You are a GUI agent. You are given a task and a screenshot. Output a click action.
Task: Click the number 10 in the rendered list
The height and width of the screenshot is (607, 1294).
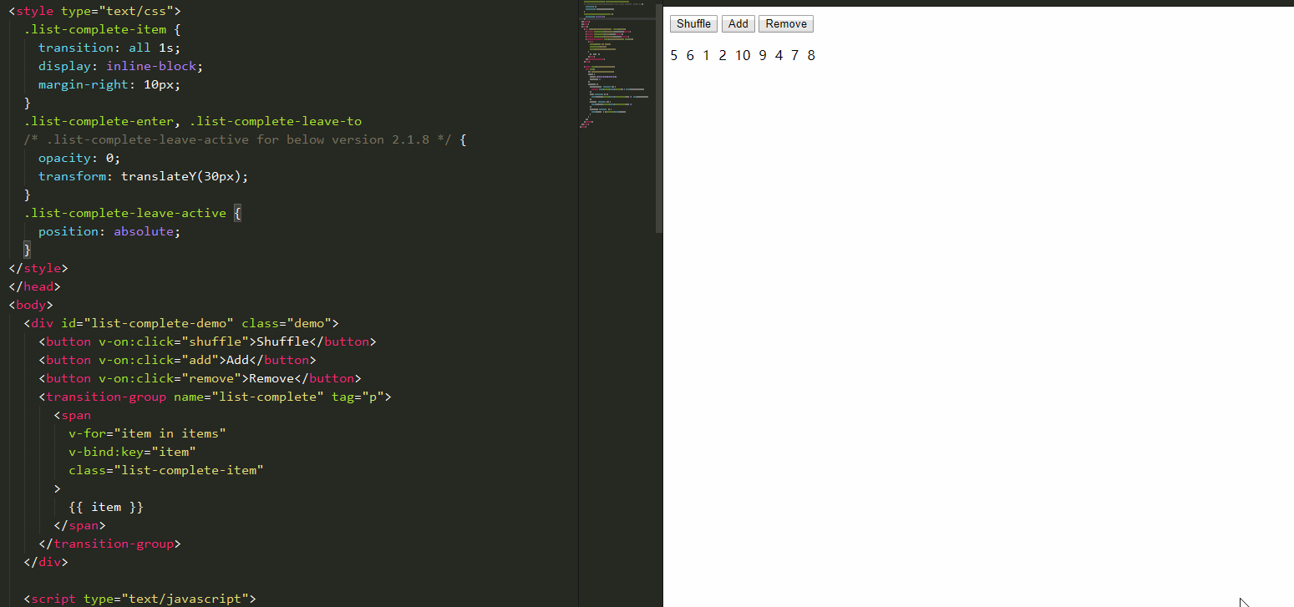[743, 56]
